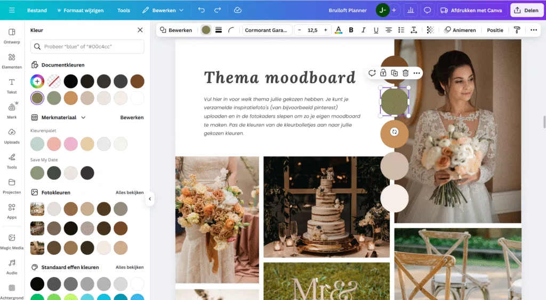Toggle bulleted list formatting
The width and height of the screenshot is (546, 300).
[x=401, y=30]
